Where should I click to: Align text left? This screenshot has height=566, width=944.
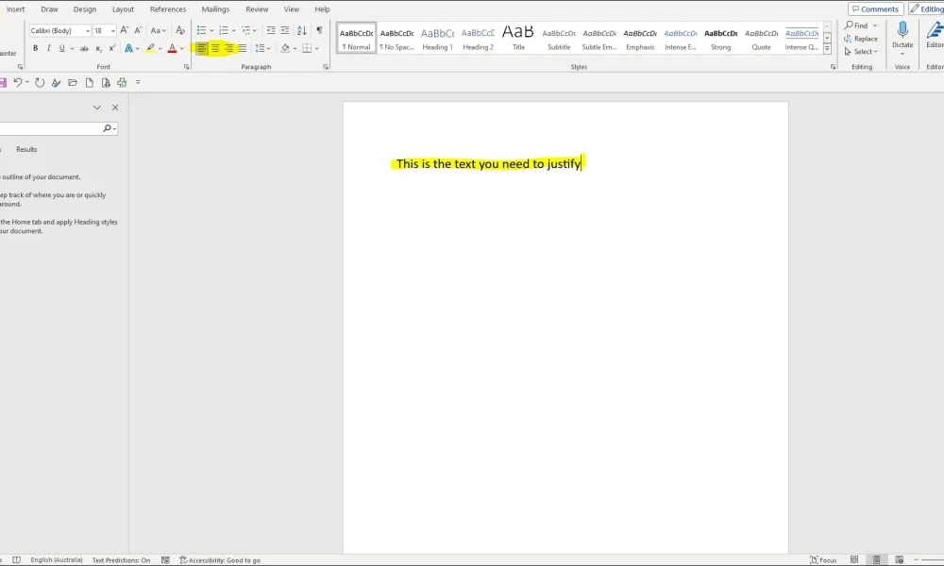202,48
